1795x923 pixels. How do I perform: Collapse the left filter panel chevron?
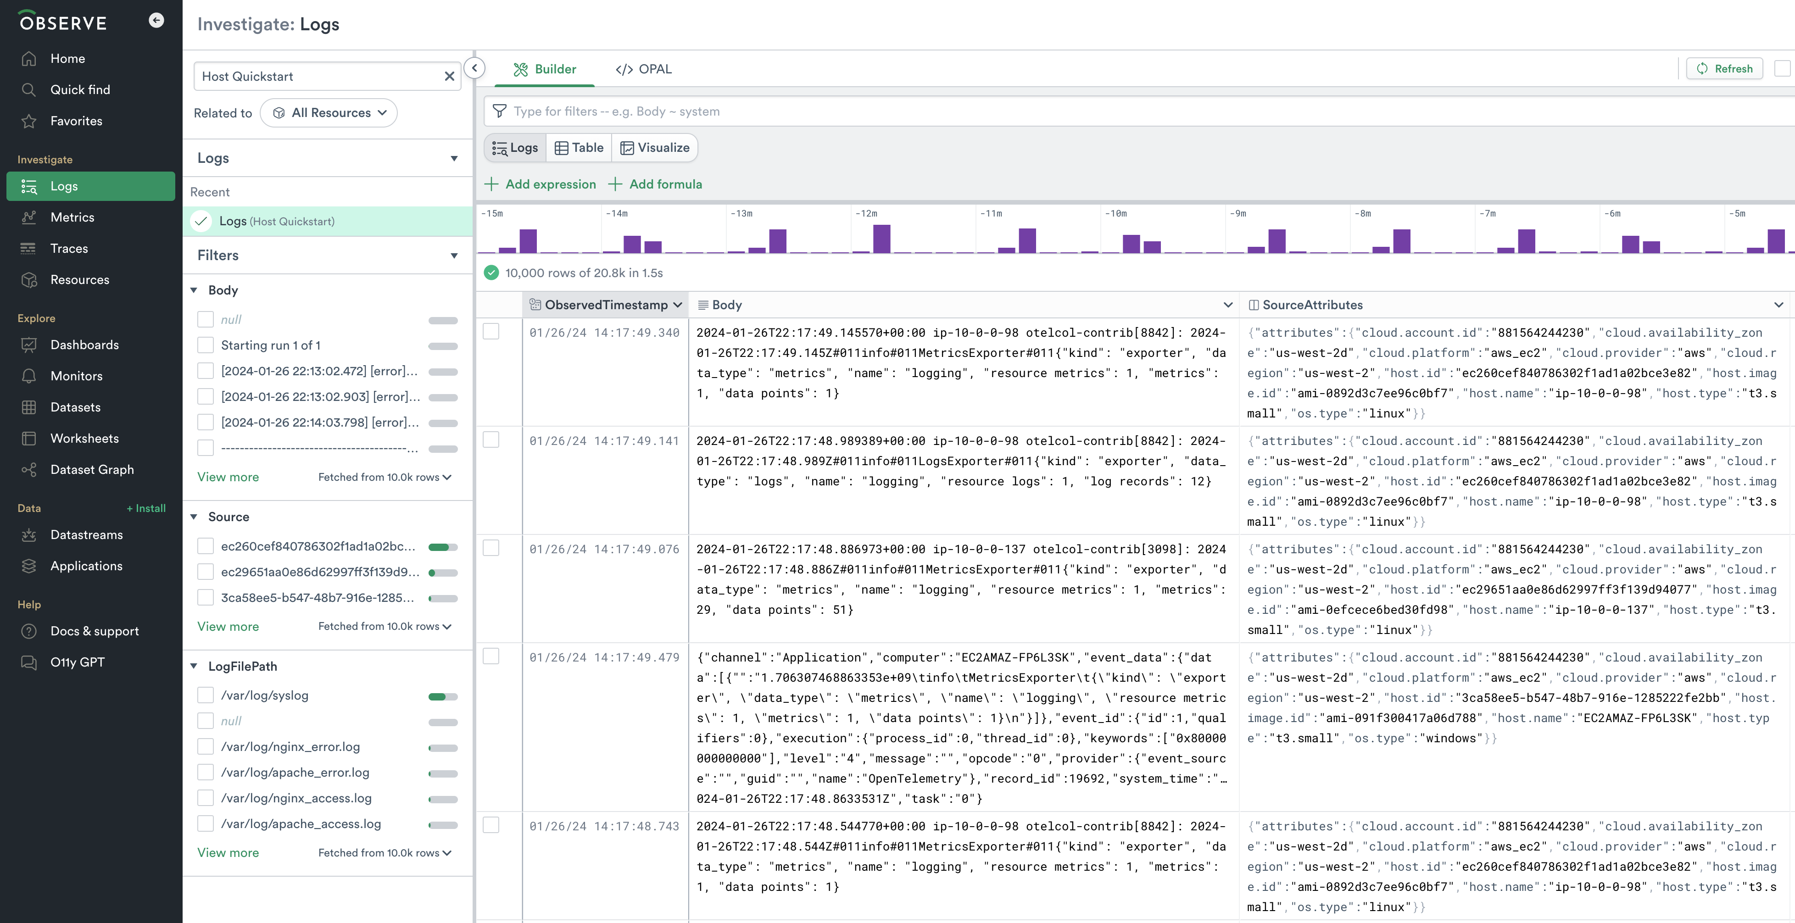click(474, 68)
